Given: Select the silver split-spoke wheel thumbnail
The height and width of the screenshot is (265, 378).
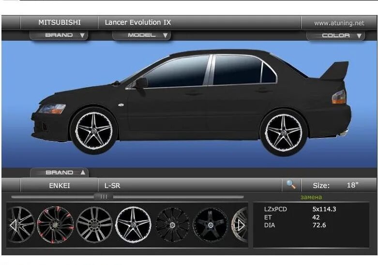Looking at the screenshot, I should tap(94, 224).
